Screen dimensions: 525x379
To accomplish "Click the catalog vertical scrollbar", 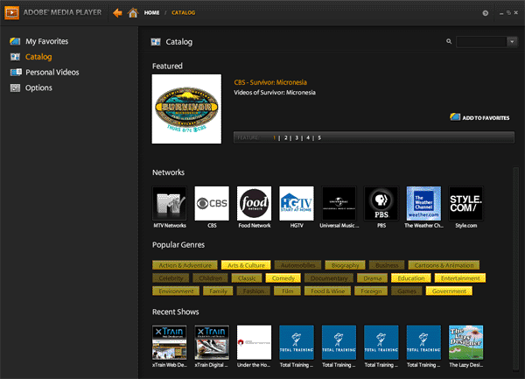I will (x=515, y=270).
